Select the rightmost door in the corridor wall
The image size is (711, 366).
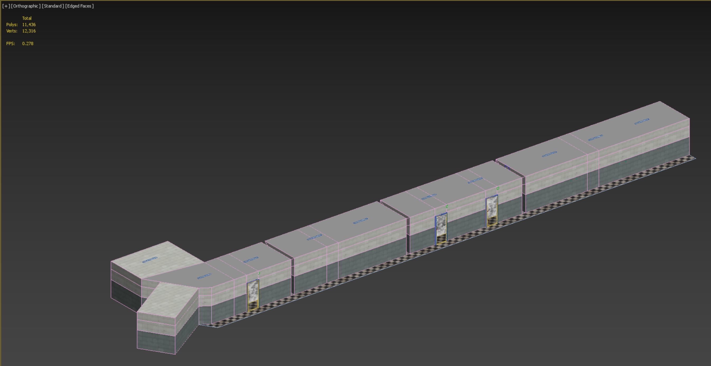[x=492, y=211]
